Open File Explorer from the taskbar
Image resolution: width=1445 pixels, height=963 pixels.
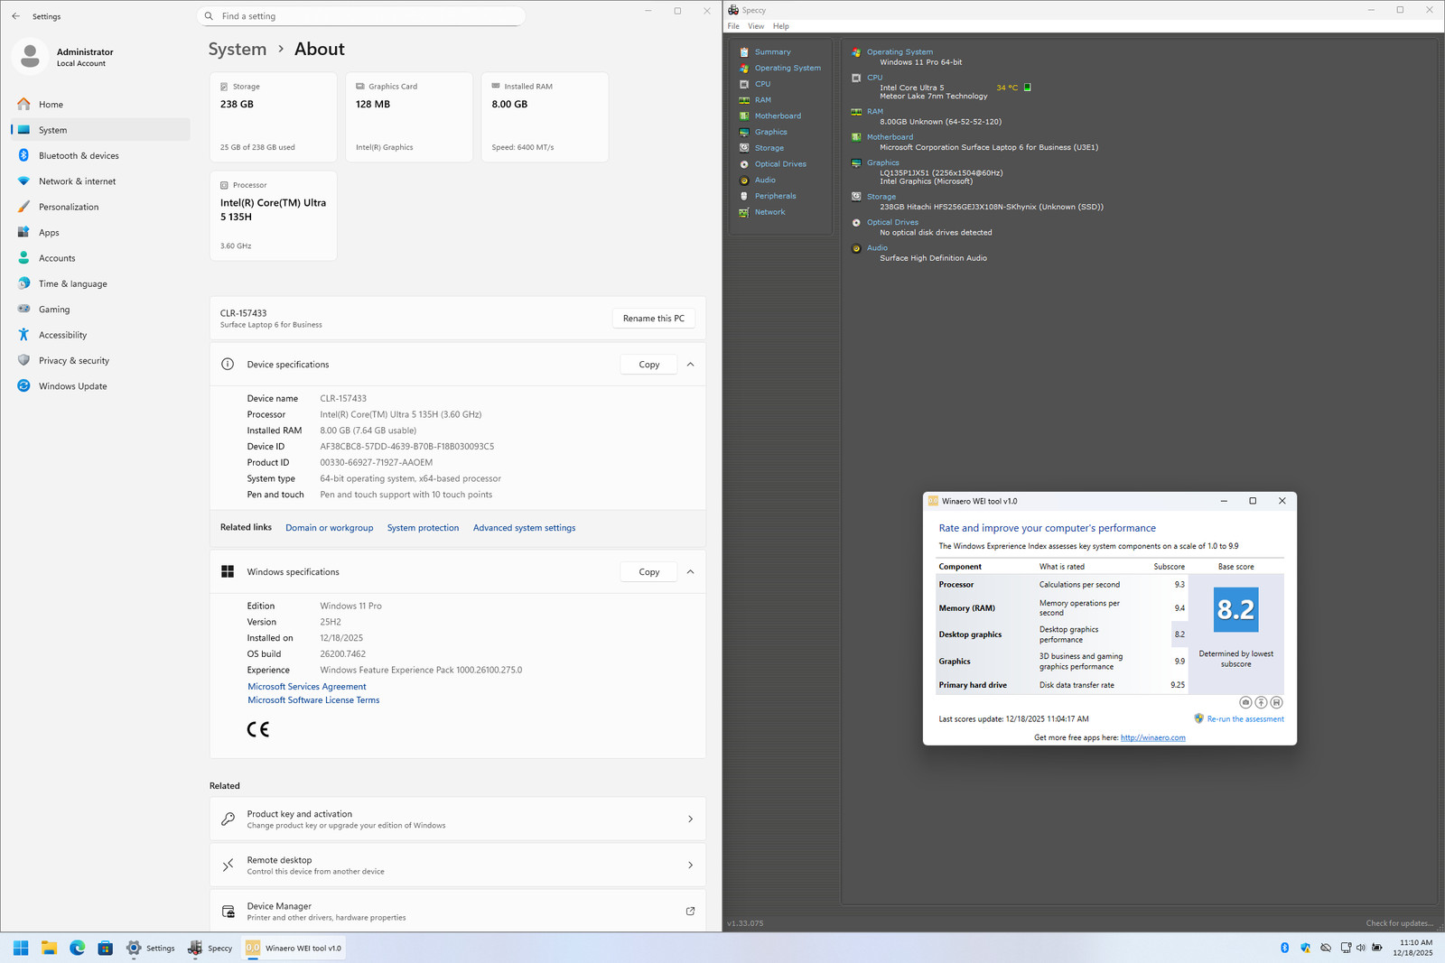pos(49,948)
